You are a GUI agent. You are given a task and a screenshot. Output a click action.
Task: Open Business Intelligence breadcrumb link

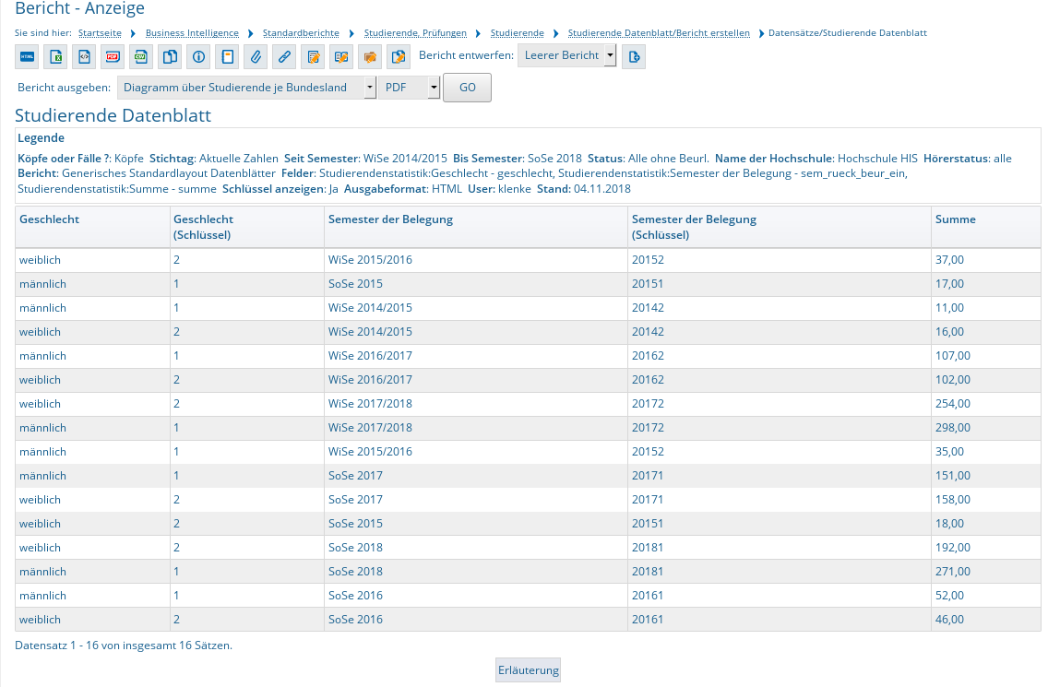tap(192, 33)
